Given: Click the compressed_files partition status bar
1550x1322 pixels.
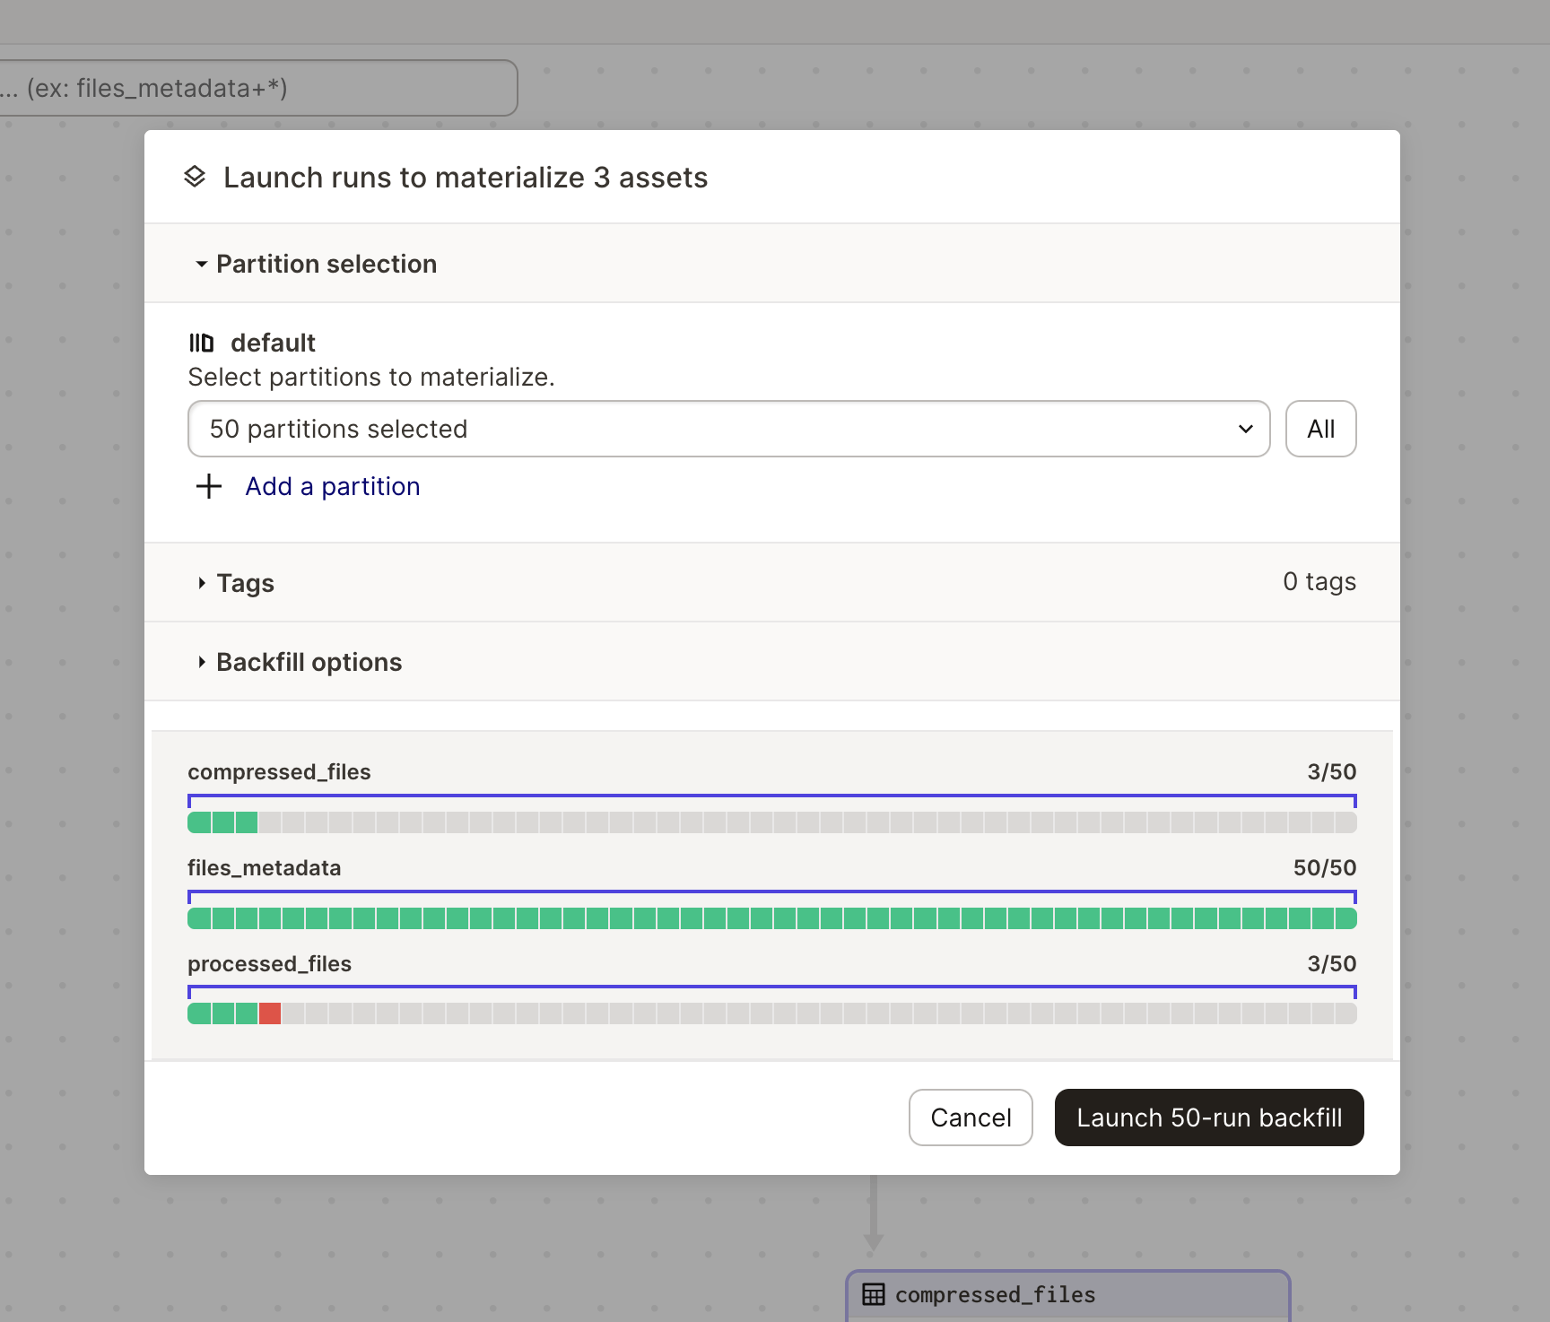Looking at the screenshot, I should (771, 822).
